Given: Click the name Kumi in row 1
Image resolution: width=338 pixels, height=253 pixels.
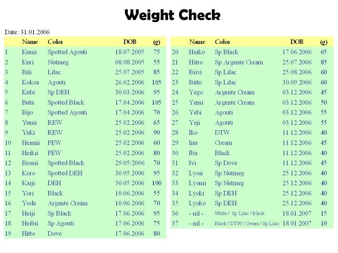Looking at the screenshot, I should pyautogui.click(x=29, y=52).
